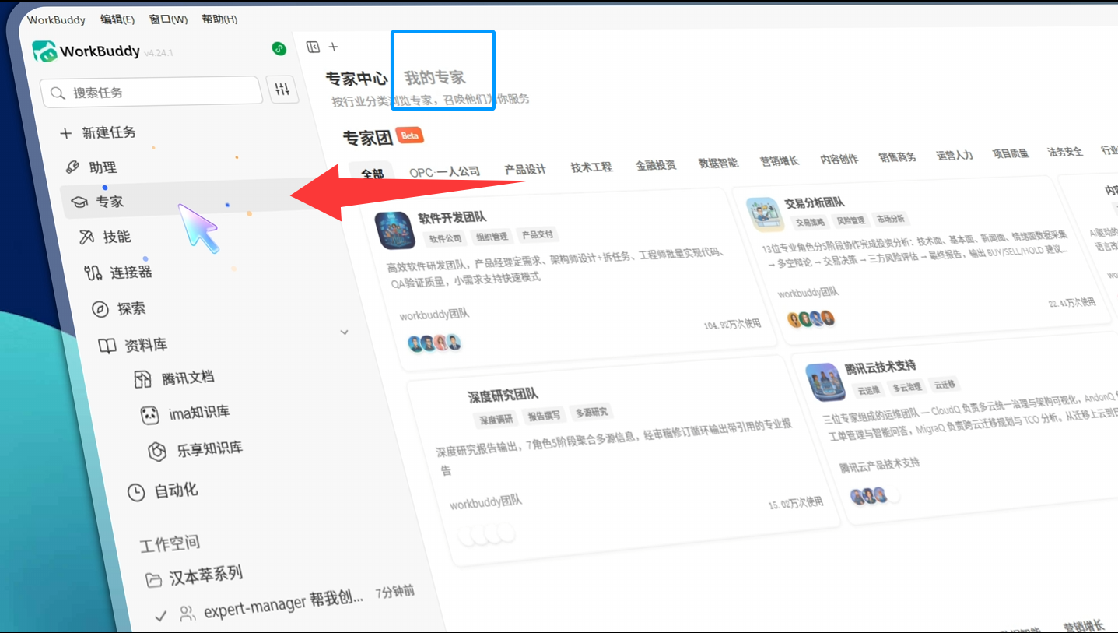The height and width of the screenshot is (633, 1118).
Task: Select the 技术工程 category tab
Action: [x=591, y=167]
